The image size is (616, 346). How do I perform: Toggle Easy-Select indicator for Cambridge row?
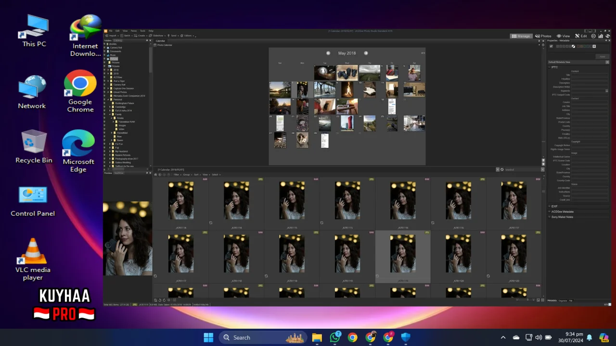click(x=104, y=107)
